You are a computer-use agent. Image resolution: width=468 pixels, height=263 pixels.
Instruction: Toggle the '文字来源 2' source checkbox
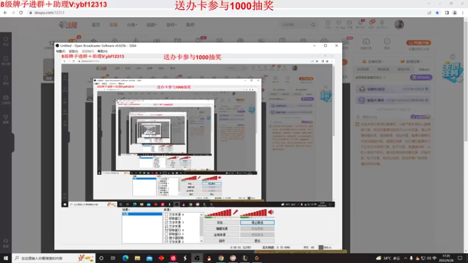click(167, 241)
